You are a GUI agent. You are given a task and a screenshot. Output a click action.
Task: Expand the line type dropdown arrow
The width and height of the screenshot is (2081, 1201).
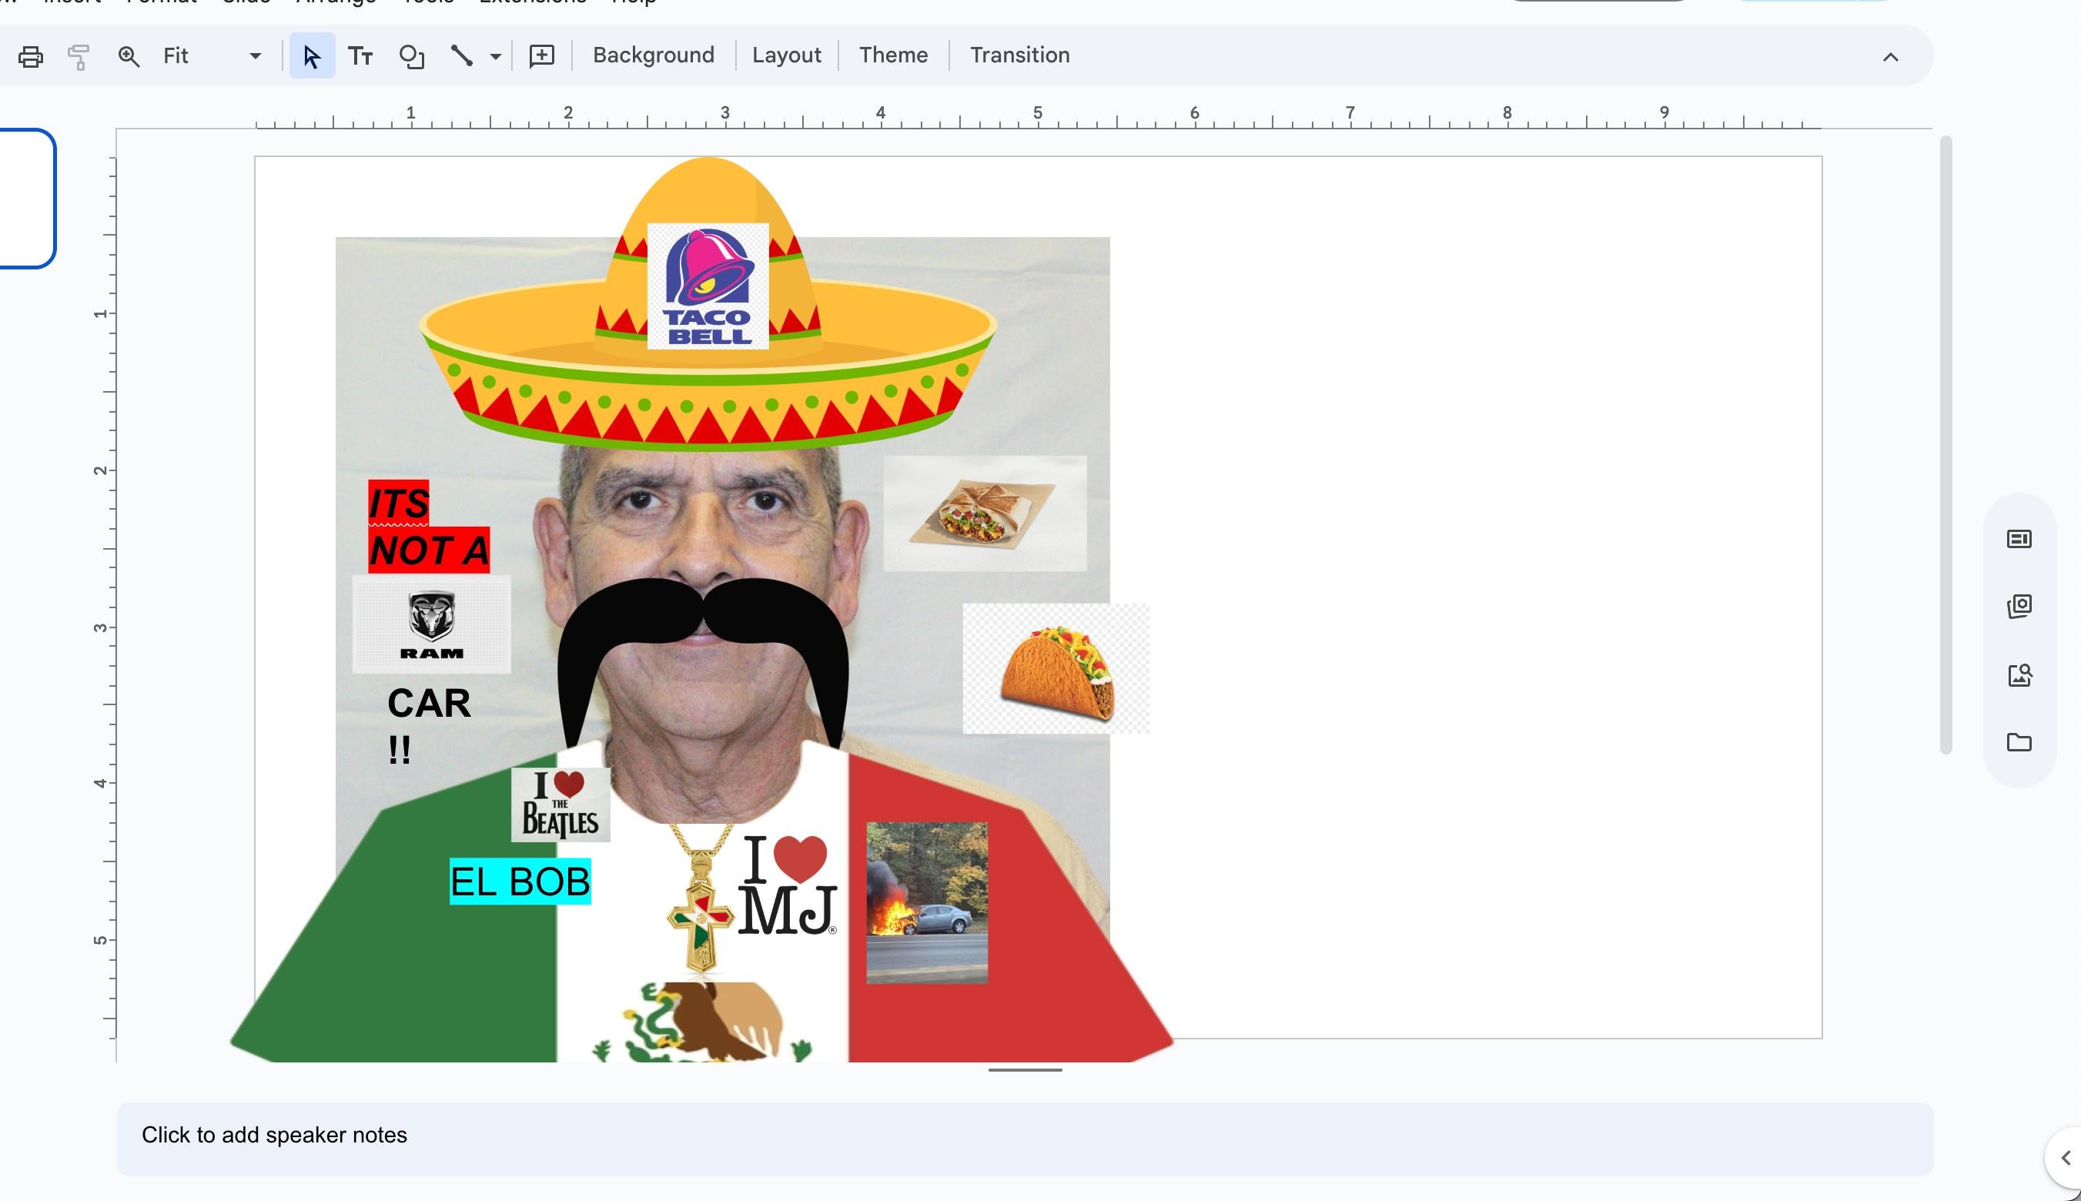[496, 56]
